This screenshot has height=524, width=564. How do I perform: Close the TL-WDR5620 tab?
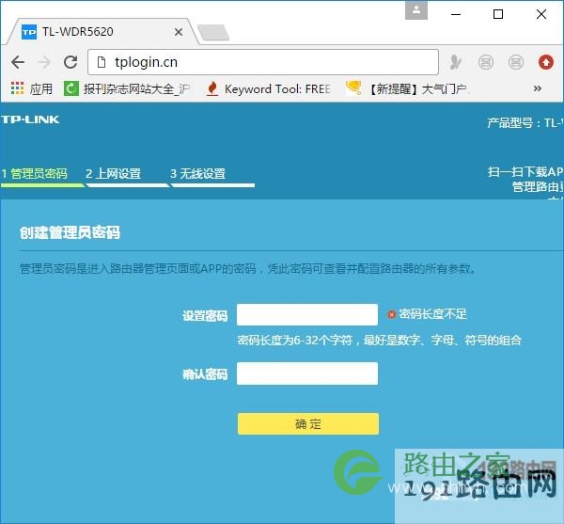[179, 32]
